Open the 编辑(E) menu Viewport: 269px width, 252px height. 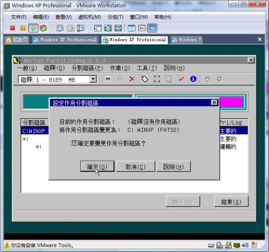(41, 17)
